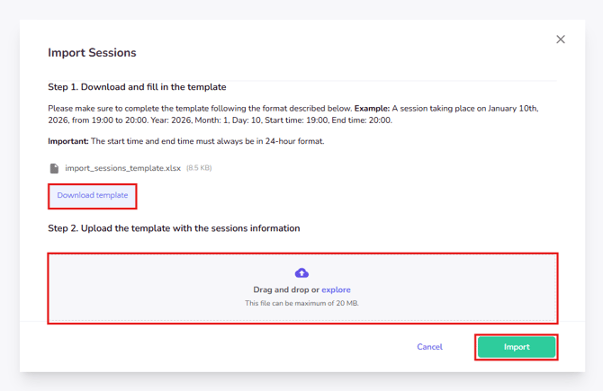The width and height of the screenshot is (603, 391).
Task: Click the 20 MB maximum file size note
Action: point(301,303)
